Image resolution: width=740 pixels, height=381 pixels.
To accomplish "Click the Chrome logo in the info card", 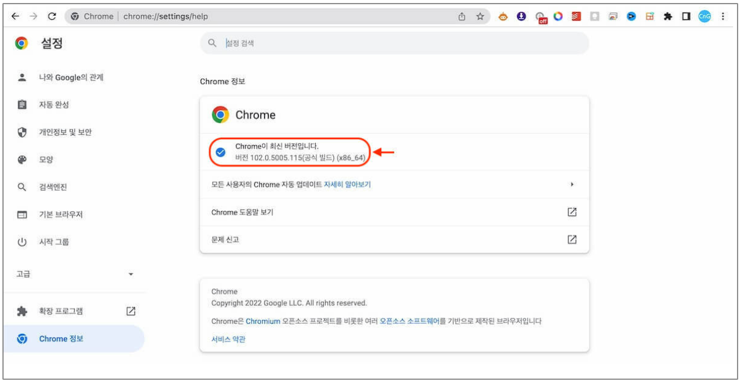I will [221, 114].
